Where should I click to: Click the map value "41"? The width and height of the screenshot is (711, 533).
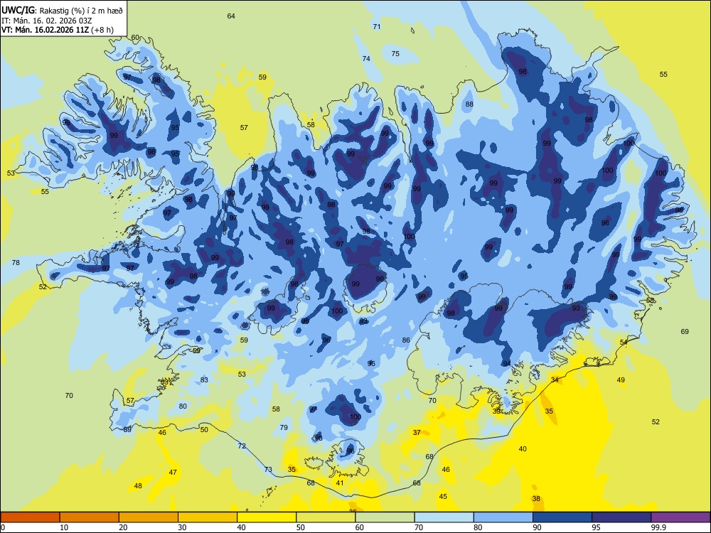click(x=340, y=483)
